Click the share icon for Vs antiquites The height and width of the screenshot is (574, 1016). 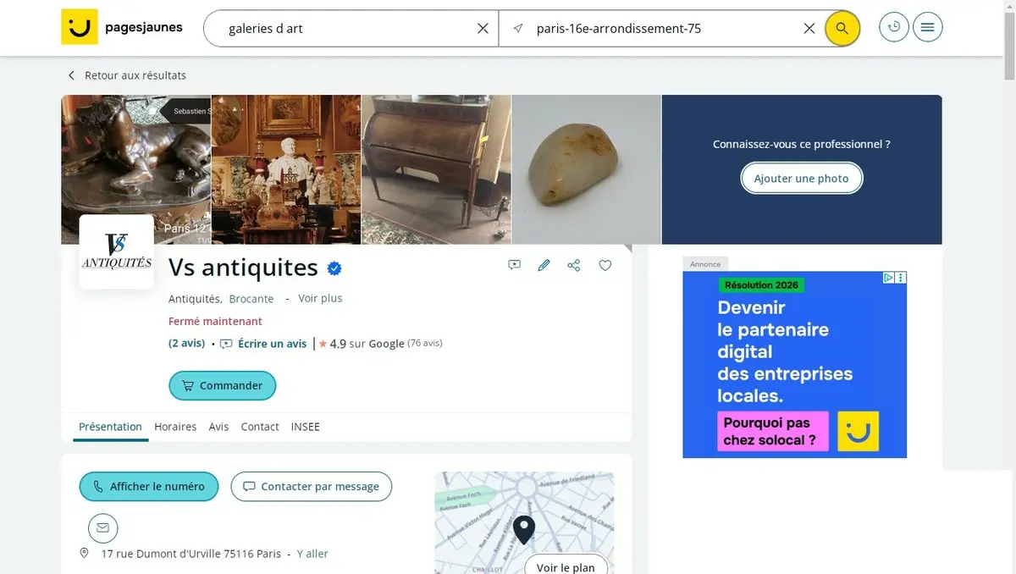(x=574, y=265)
